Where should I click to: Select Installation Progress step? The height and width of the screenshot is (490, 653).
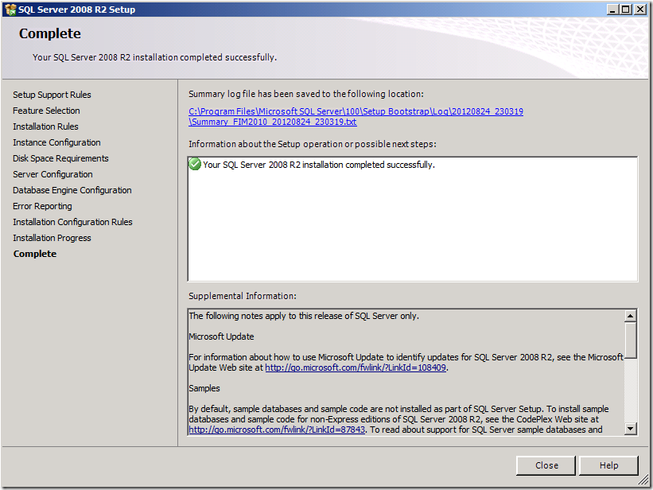click(52, 238)
